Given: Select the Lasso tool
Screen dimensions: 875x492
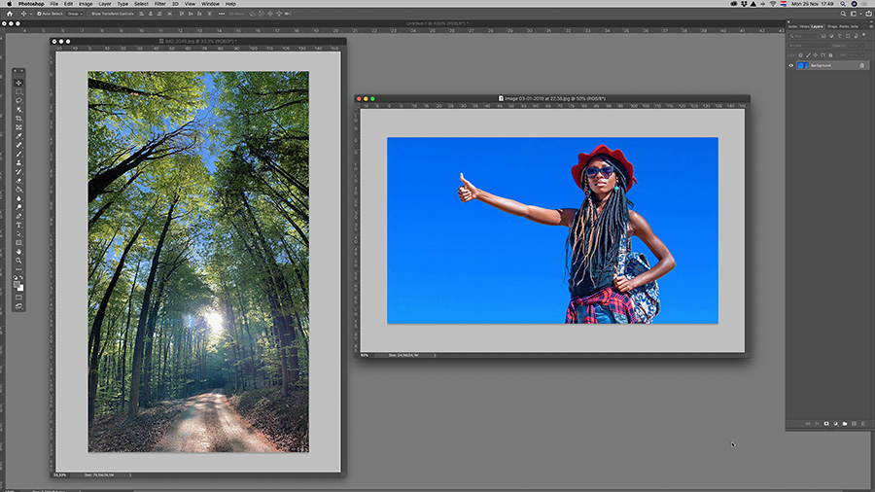Looking at the screenshot, I should click(18, 100).
